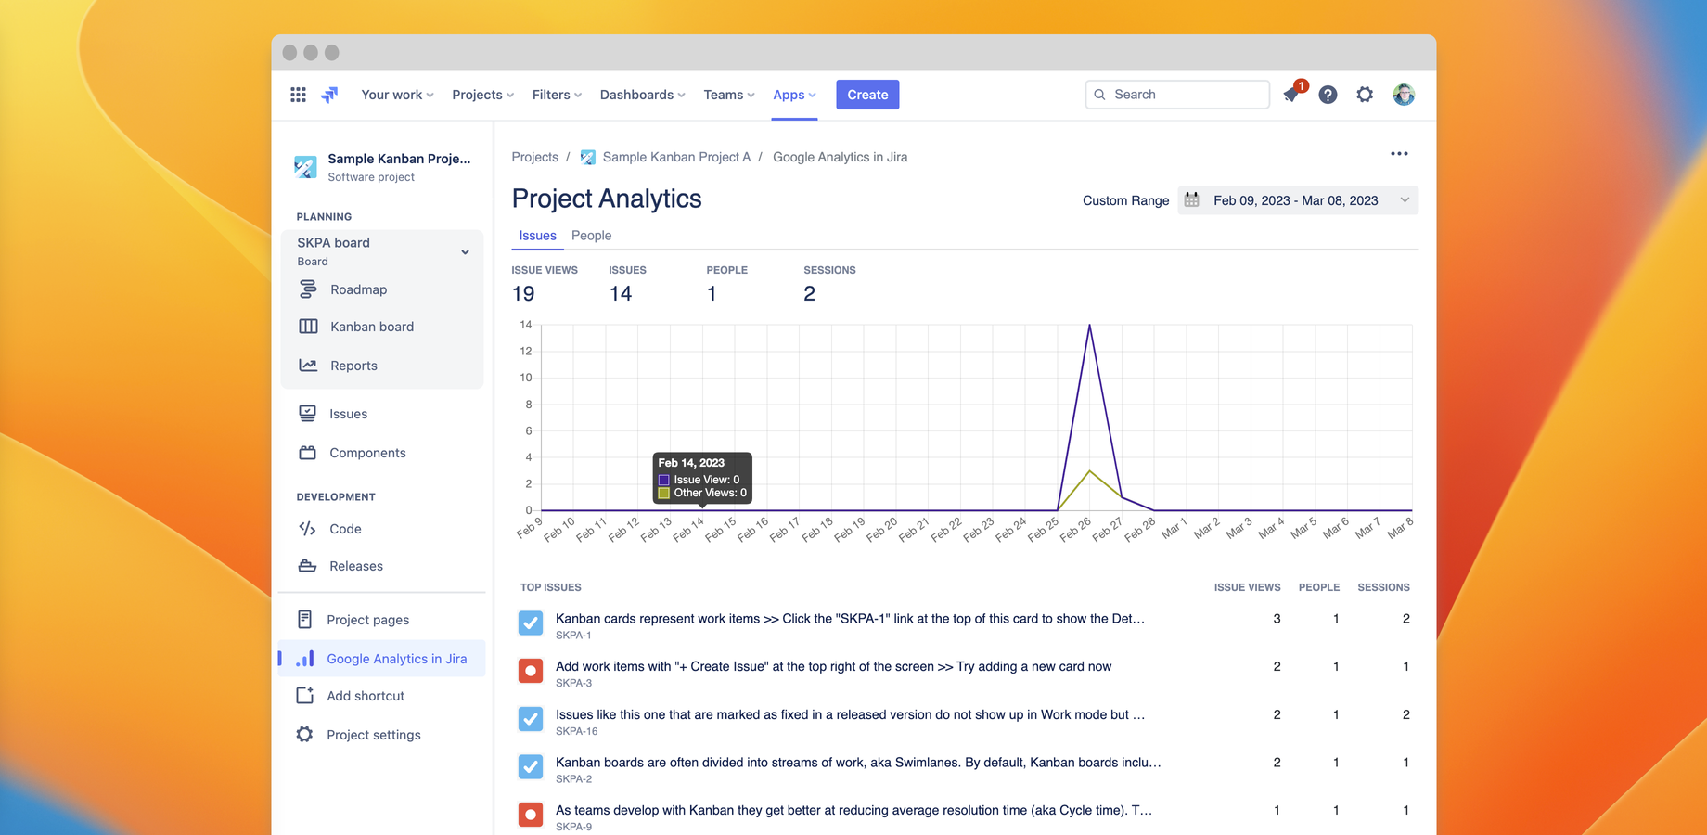Switch to the Issues tab
1707x835 pixels.
[x=538, y=236]
